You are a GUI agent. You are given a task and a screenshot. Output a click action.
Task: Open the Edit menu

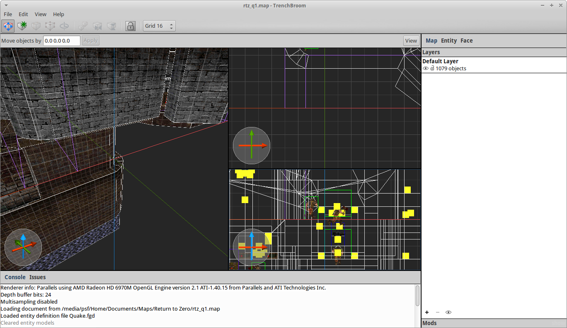tap(23, 14)
